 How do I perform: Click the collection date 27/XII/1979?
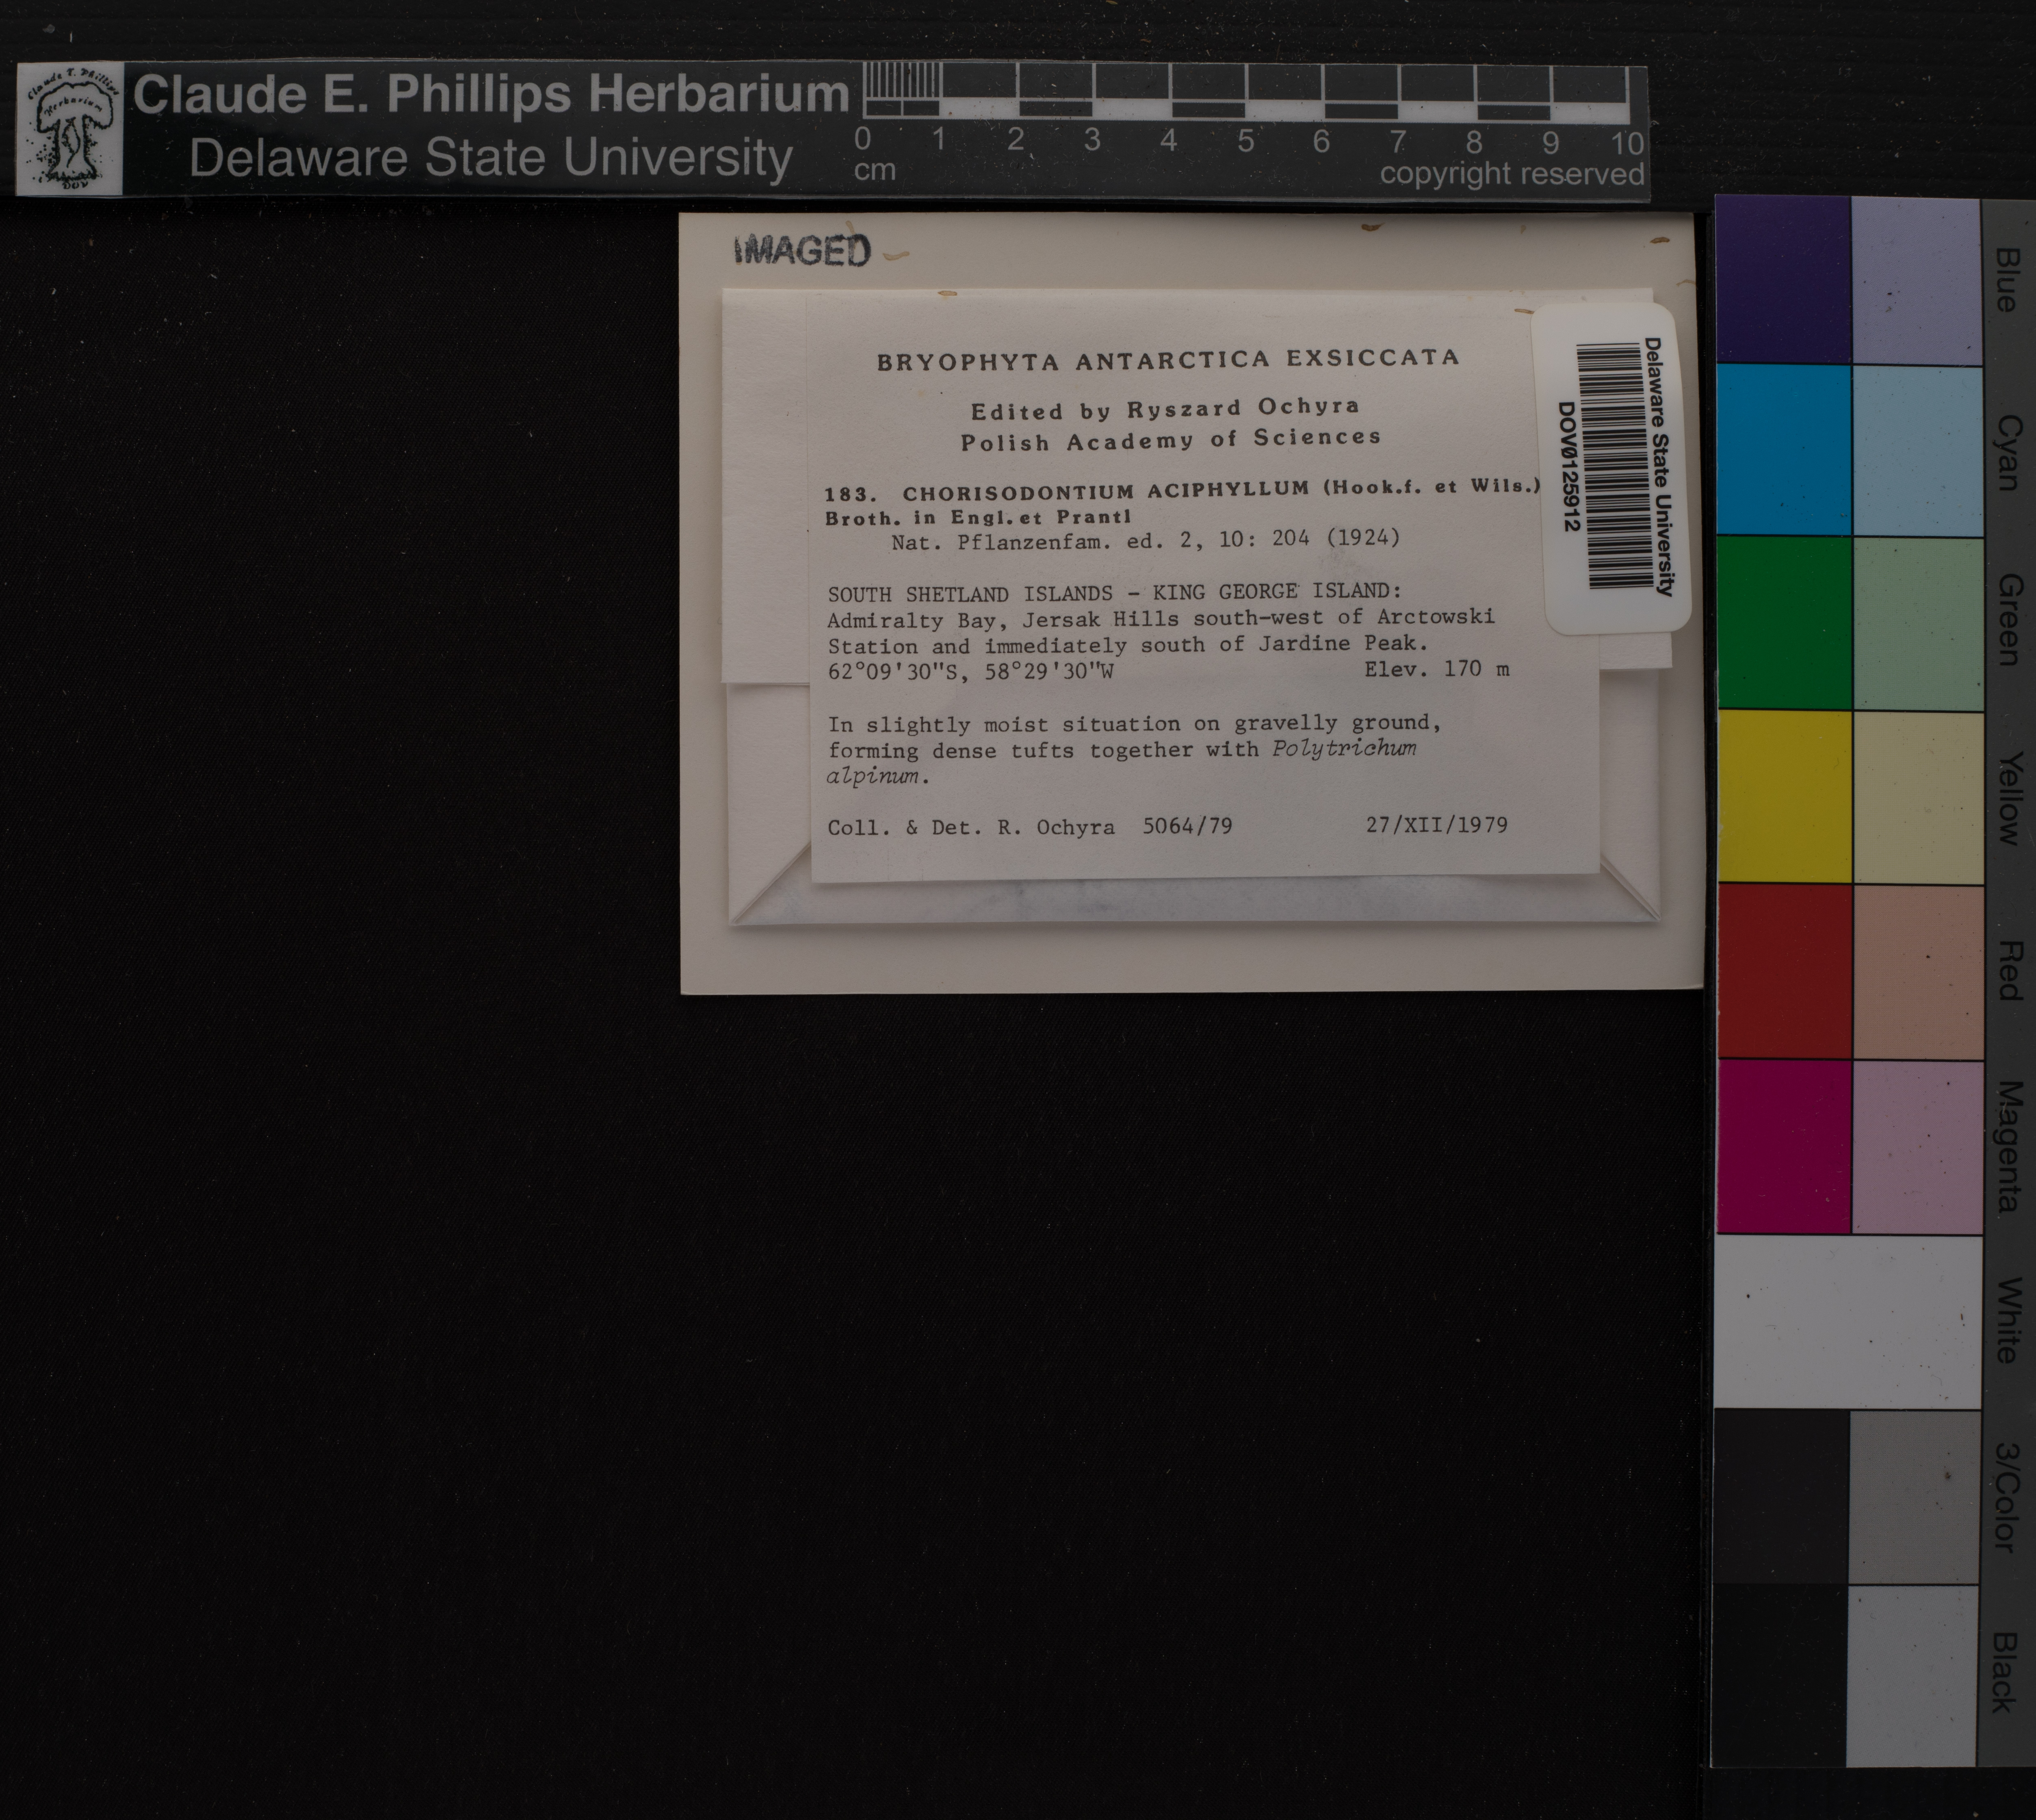pos(1436,825)
